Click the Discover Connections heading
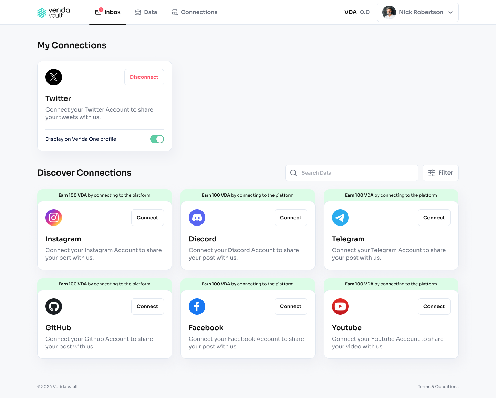This screenshot has width=496, height=398. tap(84, 173)
